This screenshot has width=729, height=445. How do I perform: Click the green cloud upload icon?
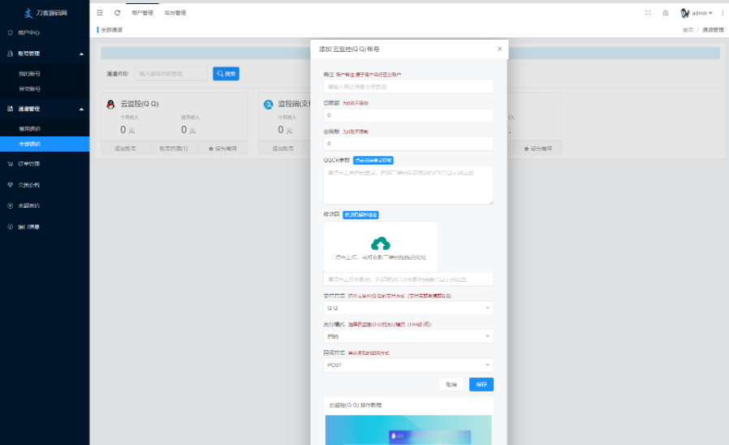tap(381, 243)
